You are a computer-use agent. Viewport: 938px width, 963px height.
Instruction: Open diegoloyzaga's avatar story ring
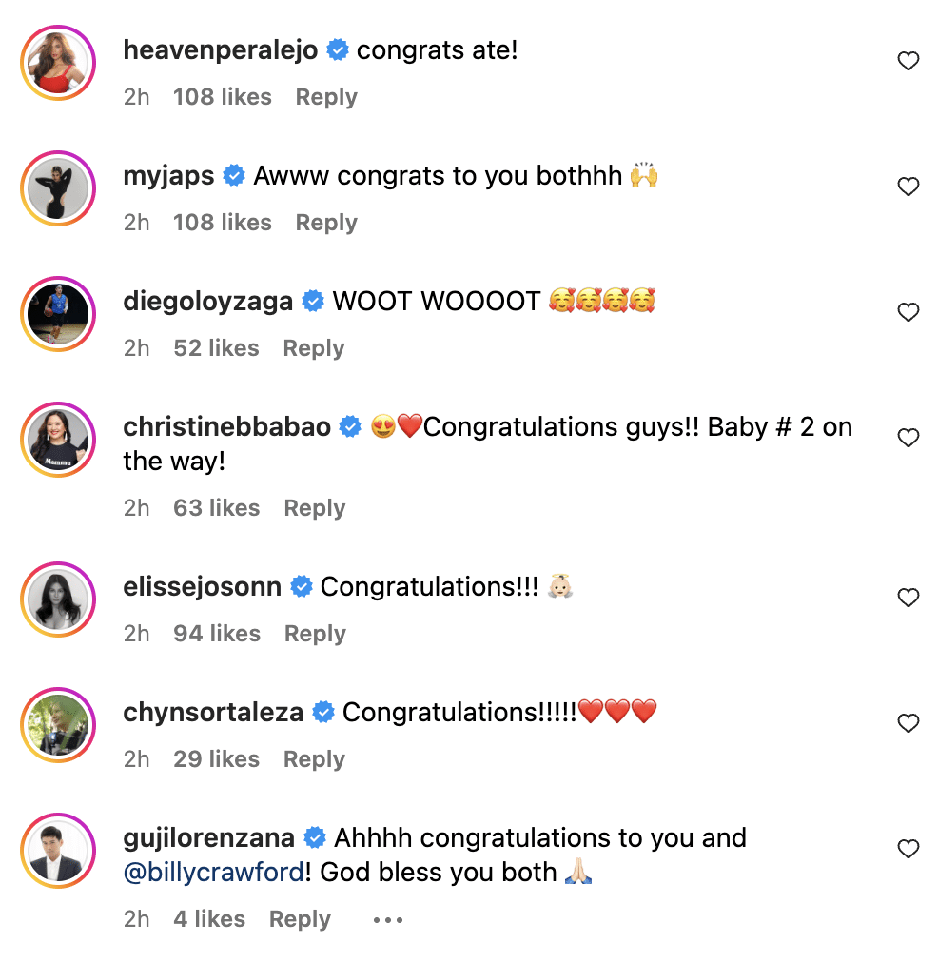(x=59, y=313)
